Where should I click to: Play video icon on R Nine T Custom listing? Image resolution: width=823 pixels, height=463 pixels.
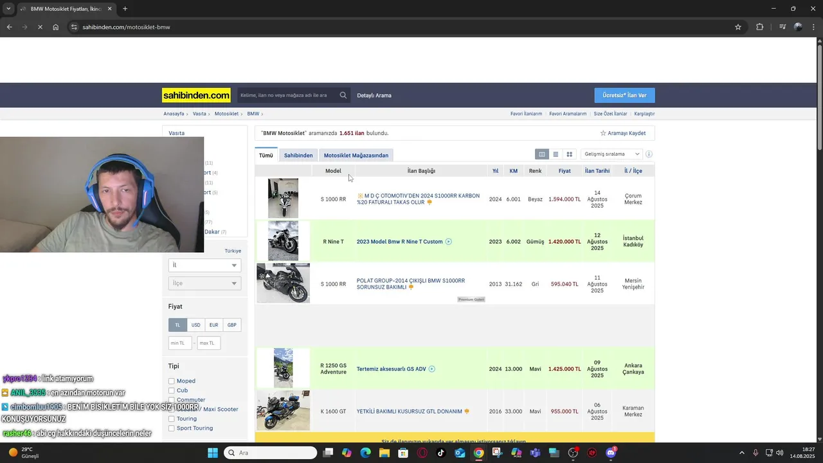pos(449,242)
